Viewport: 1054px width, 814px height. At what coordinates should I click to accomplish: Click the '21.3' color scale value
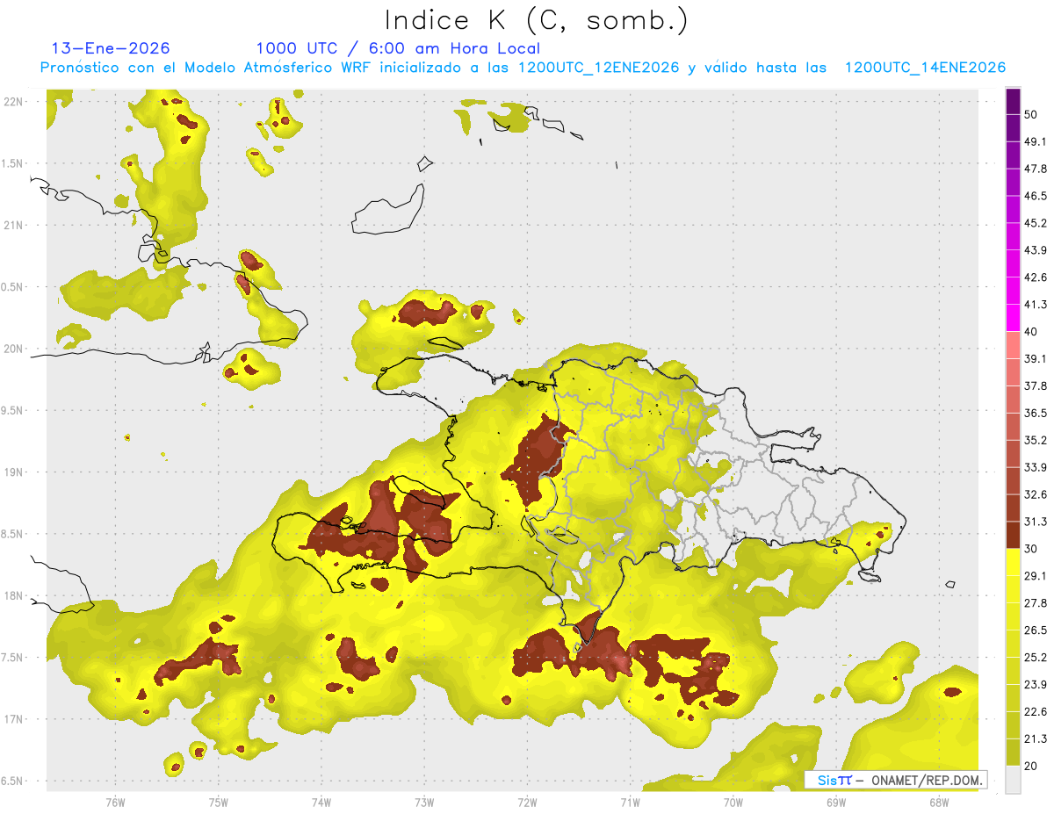tap(1036, 739)
